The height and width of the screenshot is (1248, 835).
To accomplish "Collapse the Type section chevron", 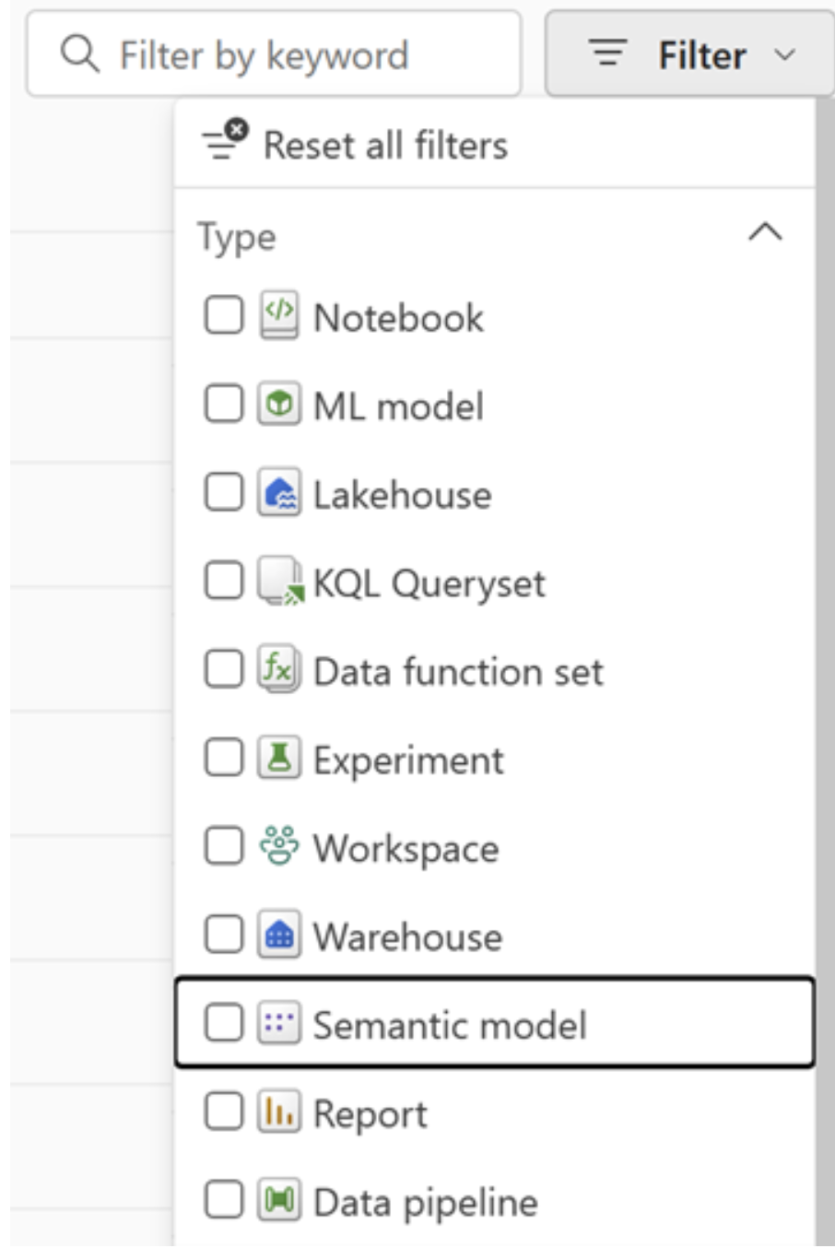I will click(765, 232).
